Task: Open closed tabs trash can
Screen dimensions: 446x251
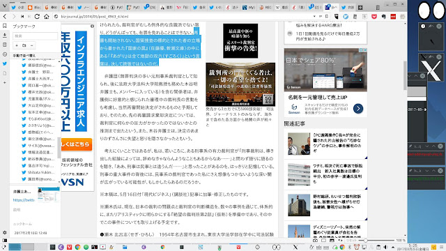Action: [378, 8]
